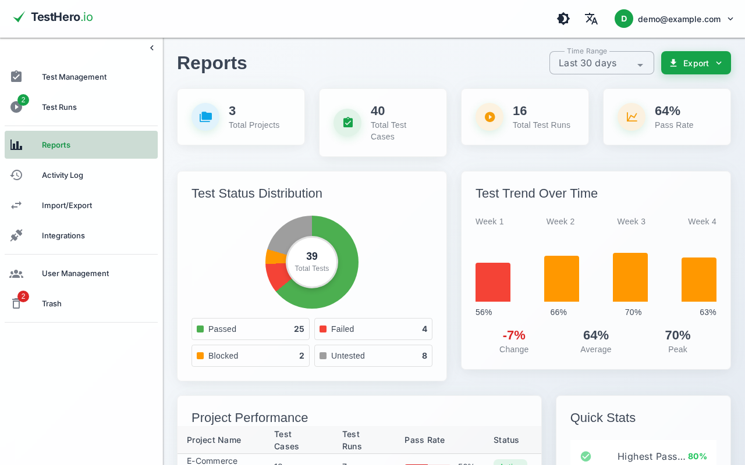
Task: Toggle the dark/light theme icon
Action: [x=563, y=19]
